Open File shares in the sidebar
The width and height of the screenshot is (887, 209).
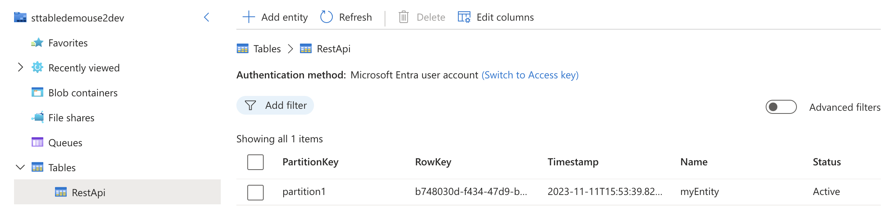coord(71,118)
